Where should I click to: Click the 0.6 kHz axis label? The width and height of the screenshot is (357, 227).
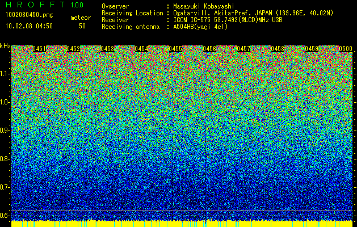5,216
